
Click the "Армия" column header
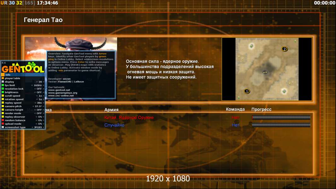tap(112, 110)
